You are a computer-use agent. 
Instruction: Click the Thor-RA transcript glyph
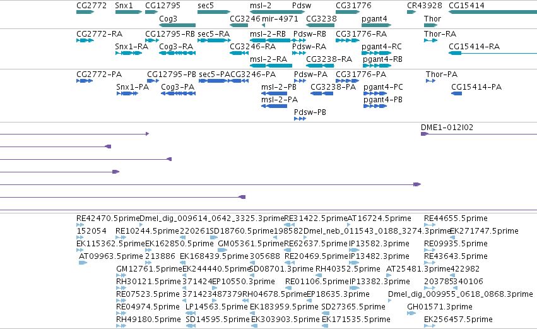430,40
